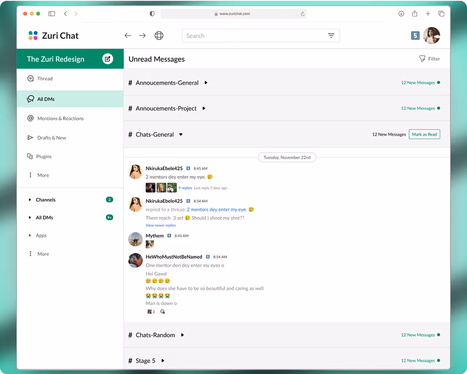Click 12 New Messages for Stage 5
This screenshot has height=374, width=467.
[420, 361]
